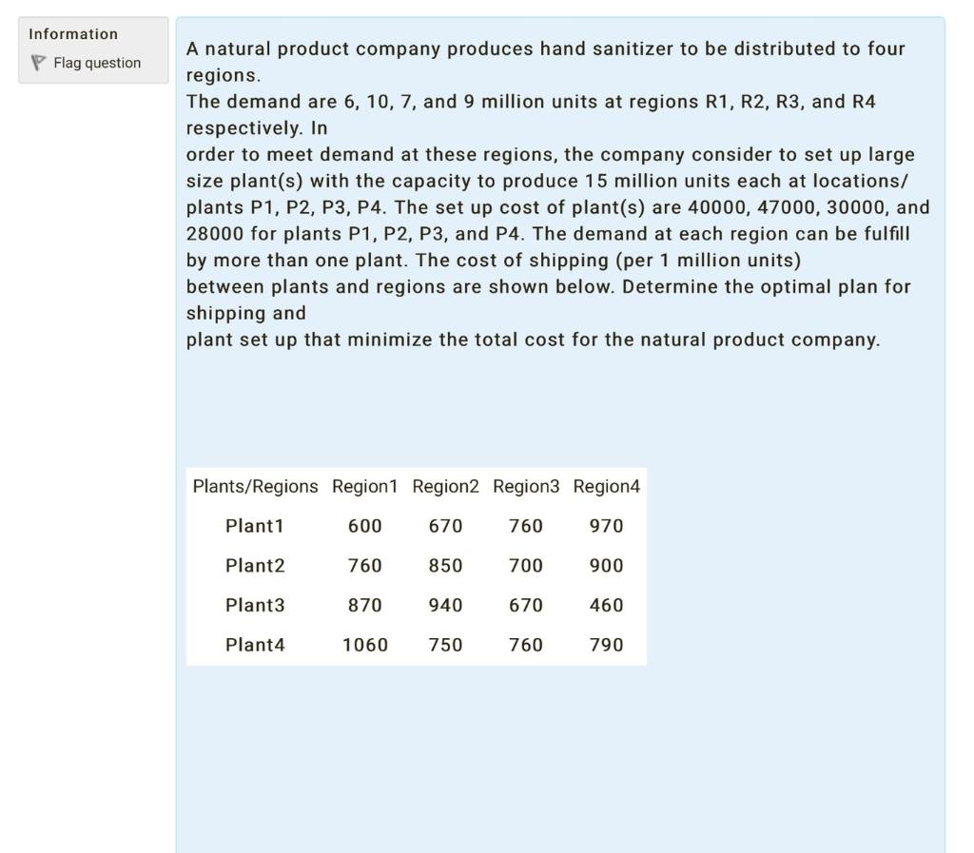Click the Information block heading
The height and width of the screenshot is (853, 974).
click(71, 33)
